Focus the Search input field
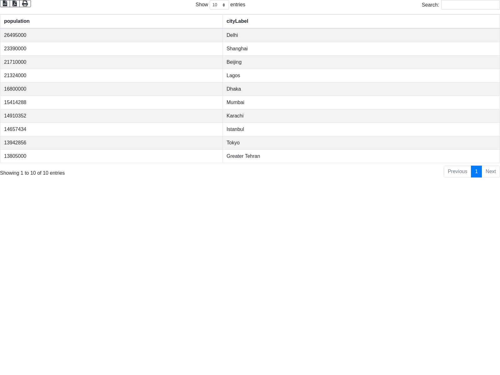 470,5
